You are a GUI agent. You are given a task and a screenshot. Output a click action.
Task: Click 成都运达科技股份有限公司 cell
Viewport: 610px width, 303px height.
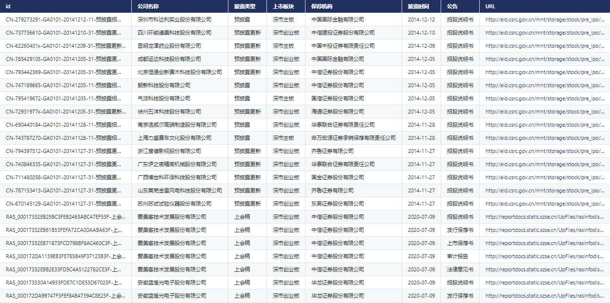(169, 59)
